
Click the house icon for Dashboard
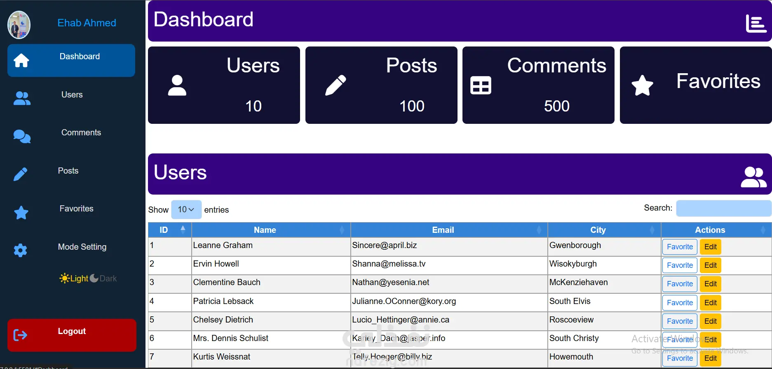21,60
